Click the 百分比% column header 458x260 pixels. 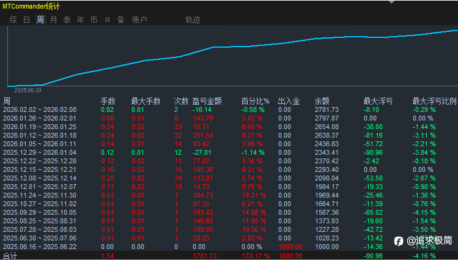[255, 101]
